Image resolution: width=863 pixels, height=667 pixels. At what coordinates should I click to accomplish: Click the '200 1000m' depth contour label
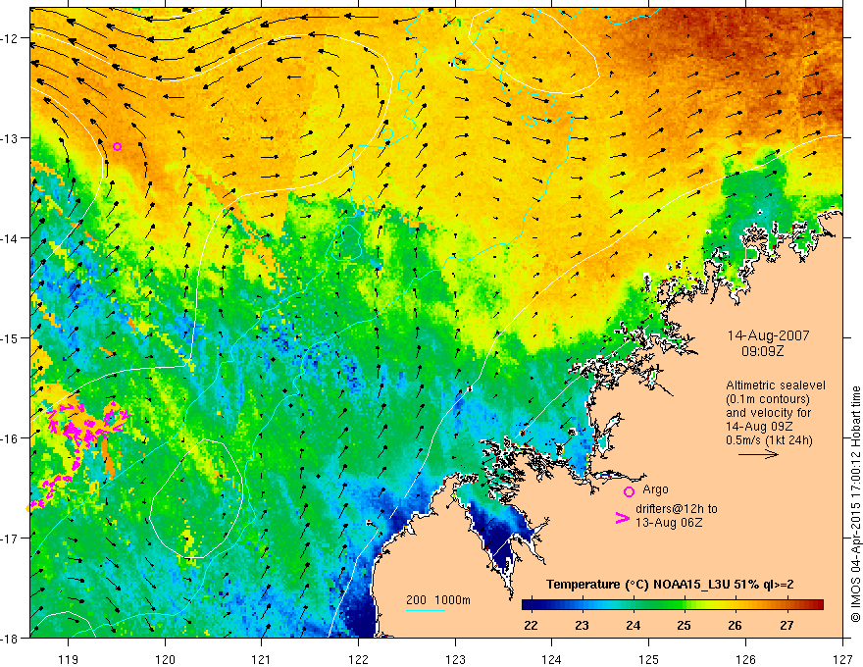pos(438,600)
